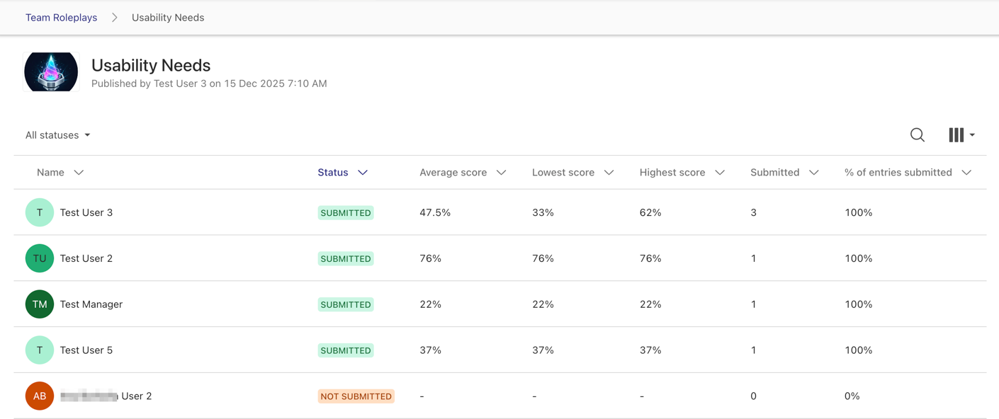The height and width of the screenshot is (419, 999).
Task: Expand the % of entries submitted chevron
Action: point(966,173)
